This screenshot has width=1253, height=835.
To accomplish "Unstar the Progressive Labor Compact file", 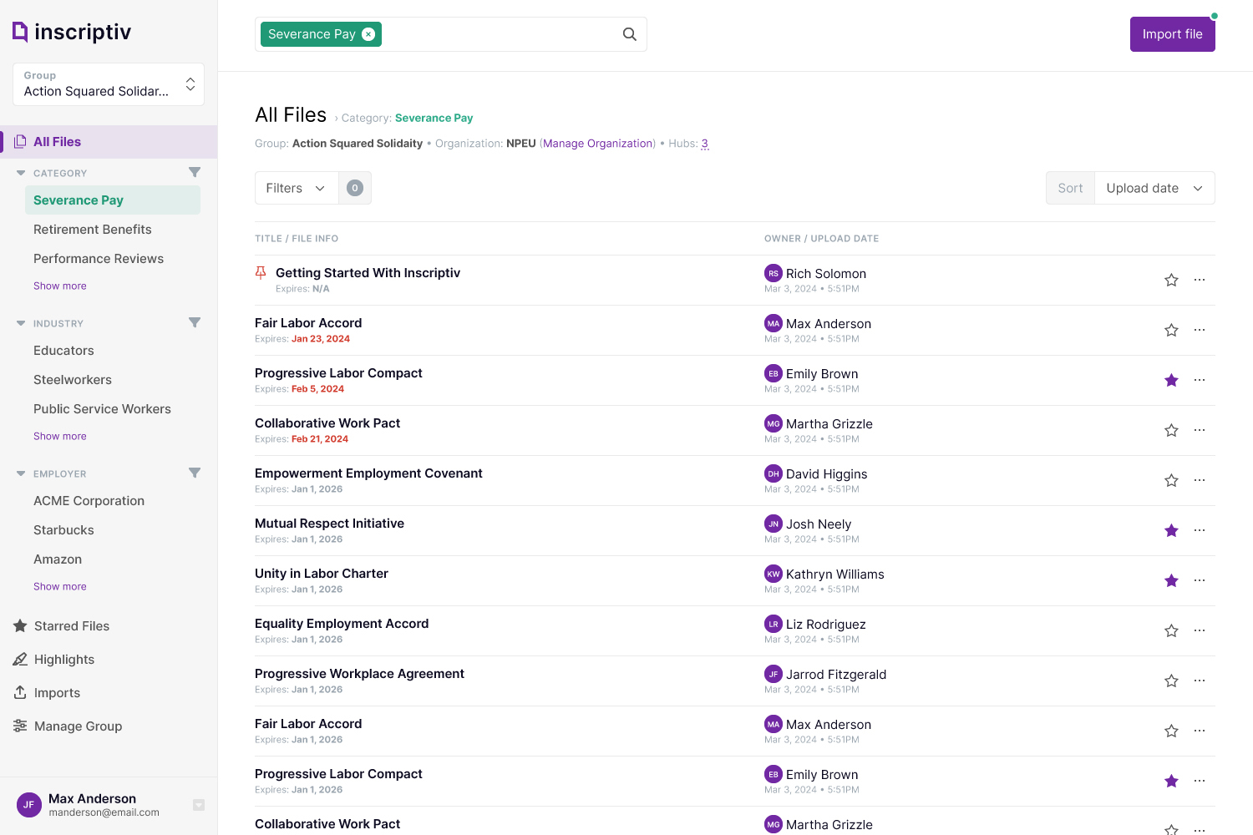I will (1171, 380).
